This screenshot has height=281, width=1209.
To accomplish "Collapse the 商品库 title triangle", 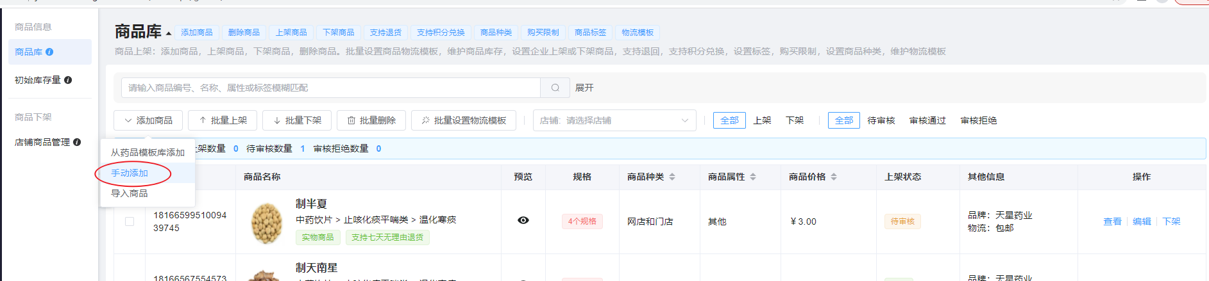I will [169, 33].
